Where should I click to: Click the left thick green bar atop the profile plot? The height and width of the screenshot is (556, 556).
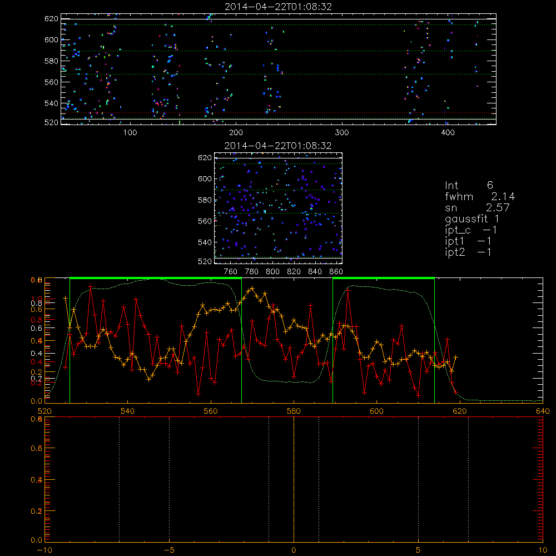point(156,278)
